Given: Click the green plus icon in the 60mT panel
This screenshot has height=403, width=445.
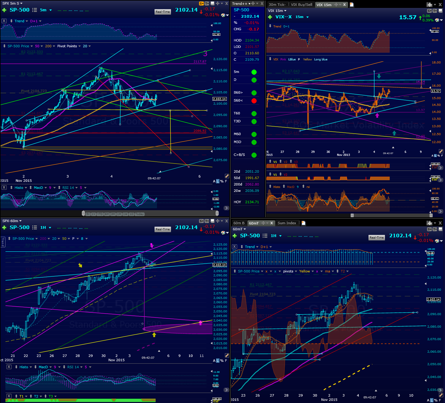Looking at the screenshot, I should [235, 236].
